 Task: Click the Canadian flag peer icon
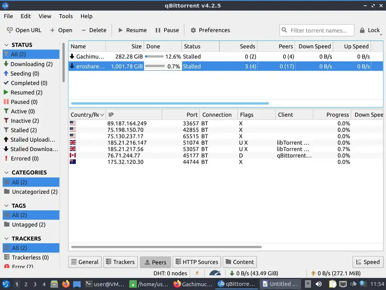[73, 155]
